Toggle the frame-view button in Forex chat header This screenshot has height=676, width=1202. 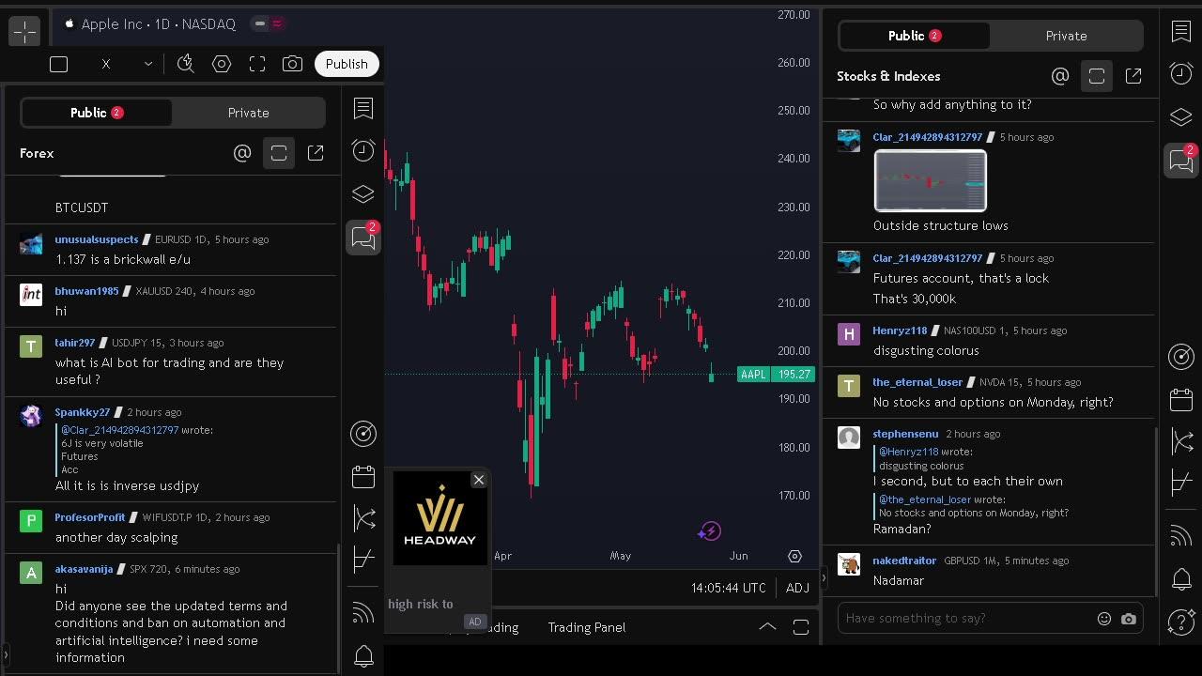pos(279,153)
